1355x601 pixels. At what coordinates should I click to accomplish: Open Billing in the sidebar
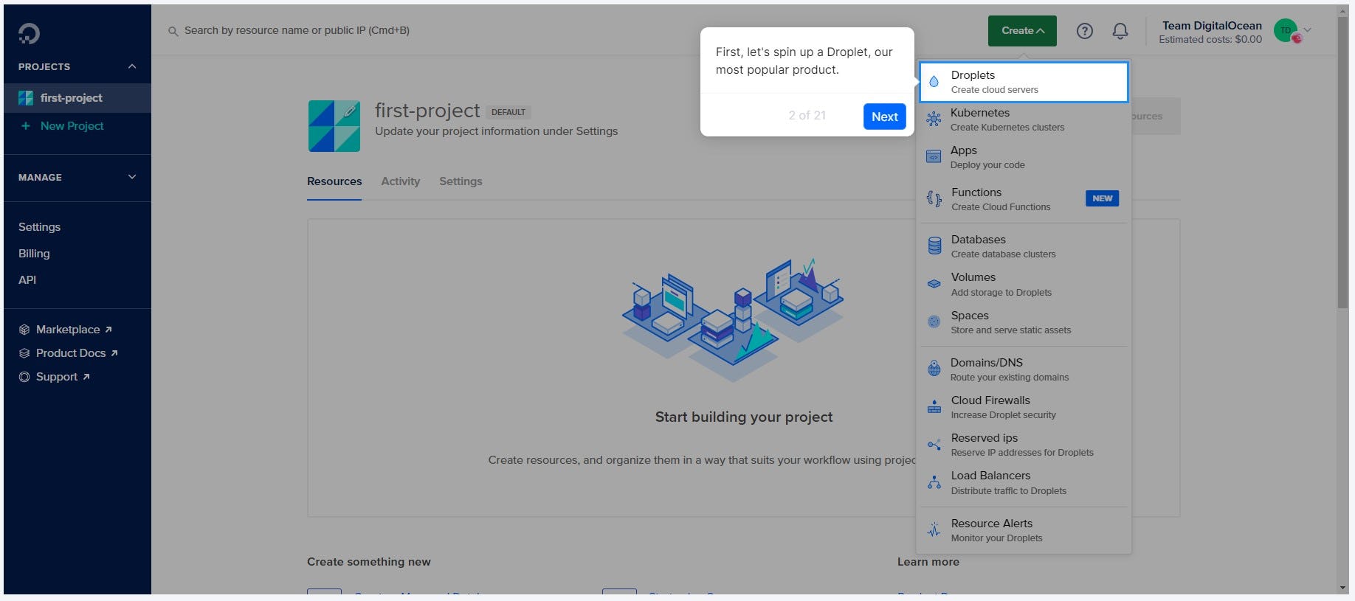coord(34,254)
